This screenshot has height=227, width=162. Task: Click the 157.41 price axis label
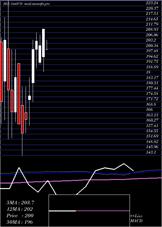(x=152, y=125)
